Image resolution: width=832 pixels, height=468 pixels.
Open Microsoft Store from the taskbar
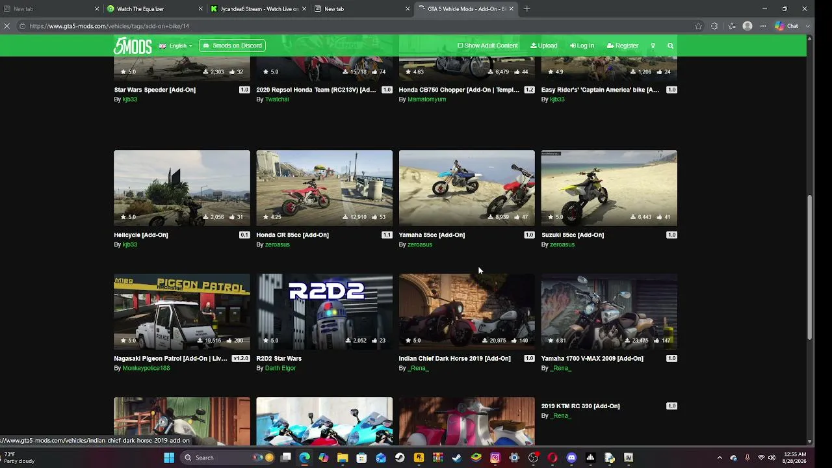point(361,458)
